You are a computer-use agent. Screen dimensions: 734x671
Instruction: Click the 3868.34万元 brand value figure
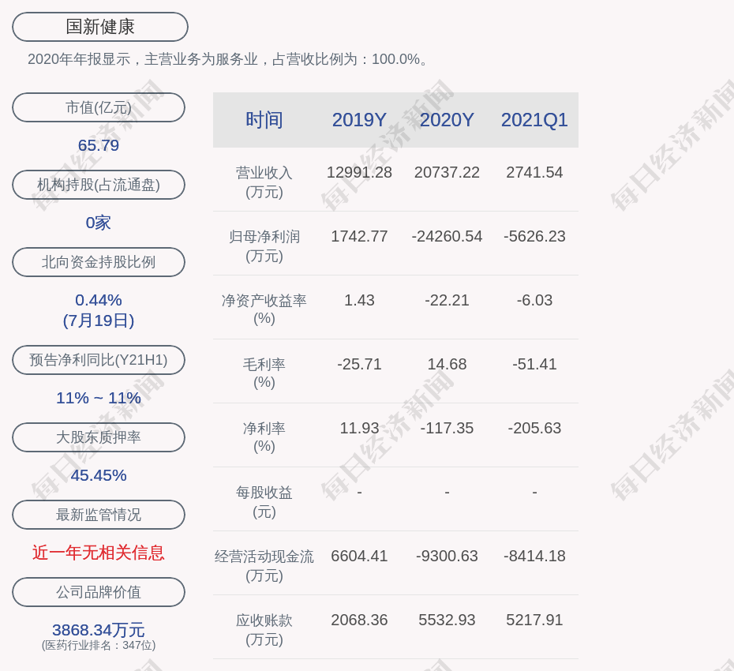click(x=99, y=630)
